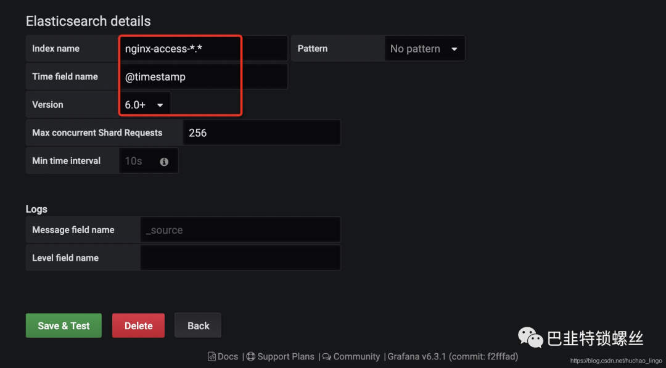Click the Version label

(x=47, y=104)
